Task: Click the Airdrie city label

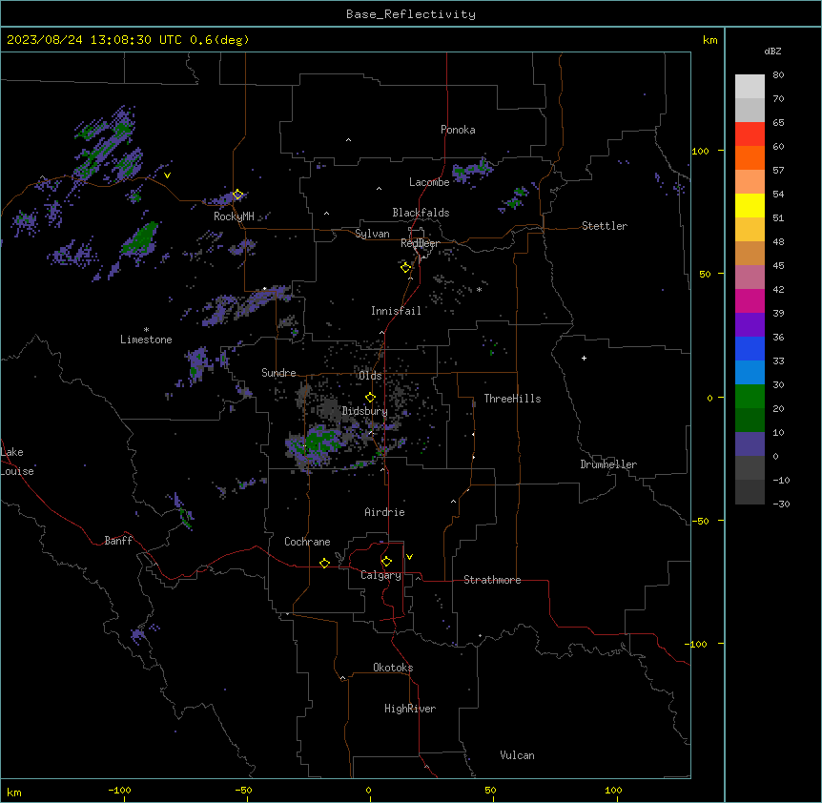Action: (x=384, y=512)
